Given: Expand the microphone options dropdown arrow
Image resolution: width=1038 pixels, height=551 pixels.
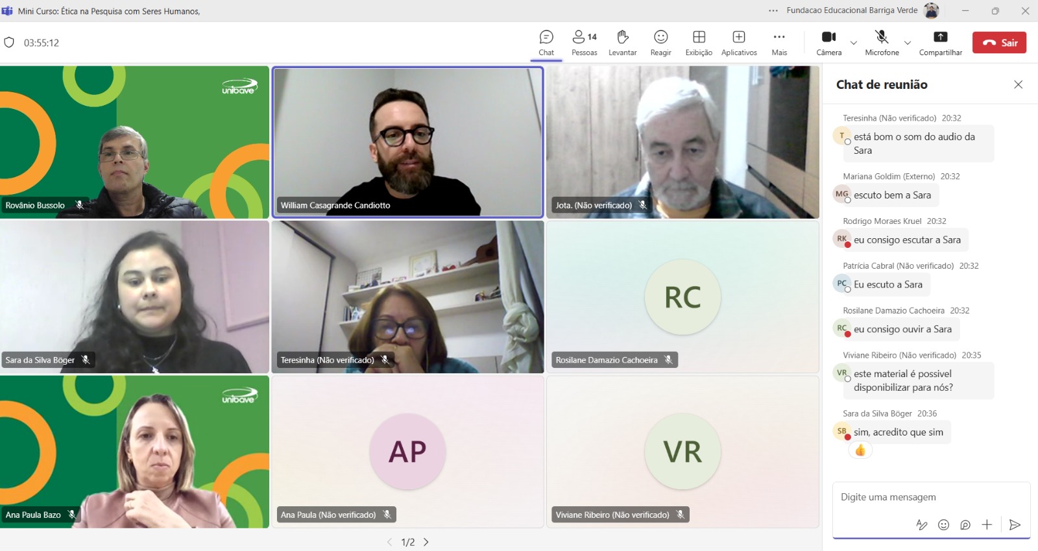Looking at the screenshot, I should tap(908, 43).
